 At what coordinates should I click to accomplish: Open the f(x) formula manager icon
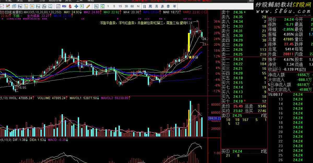(44, 6)
